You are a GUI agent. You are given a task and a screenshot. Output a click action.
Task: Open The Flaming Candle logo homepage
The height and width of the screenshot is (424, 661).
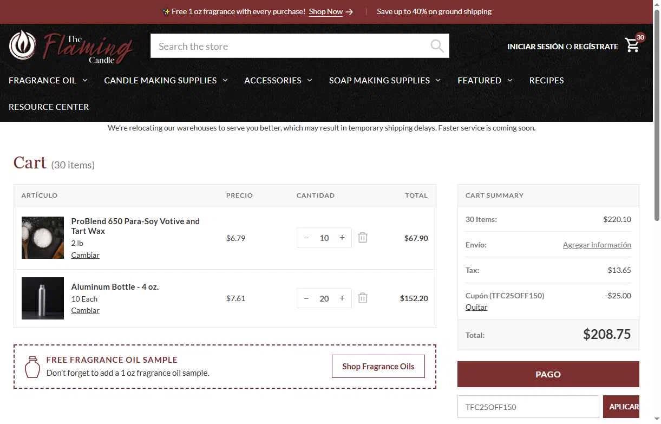[71, 47]
